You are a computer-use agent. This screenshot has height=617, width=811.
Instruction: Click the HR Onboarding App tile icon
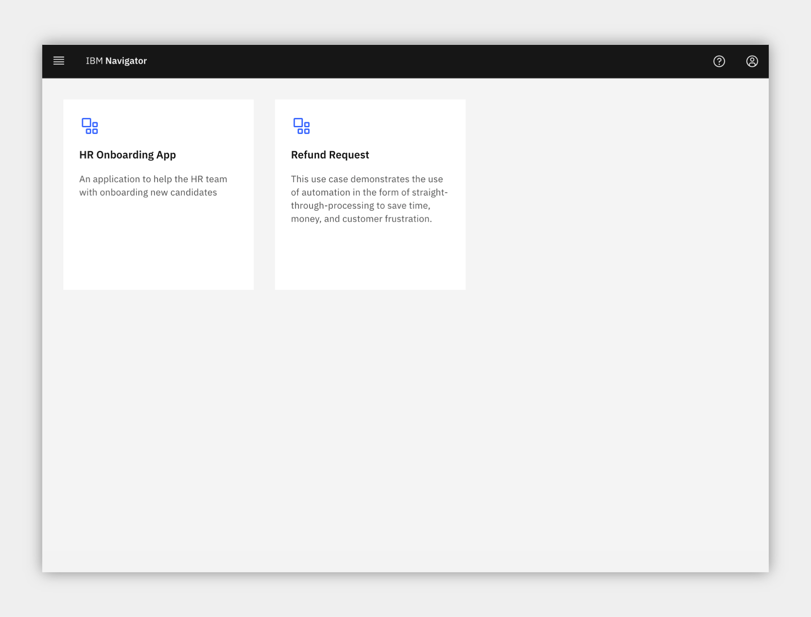coord(90,126)
